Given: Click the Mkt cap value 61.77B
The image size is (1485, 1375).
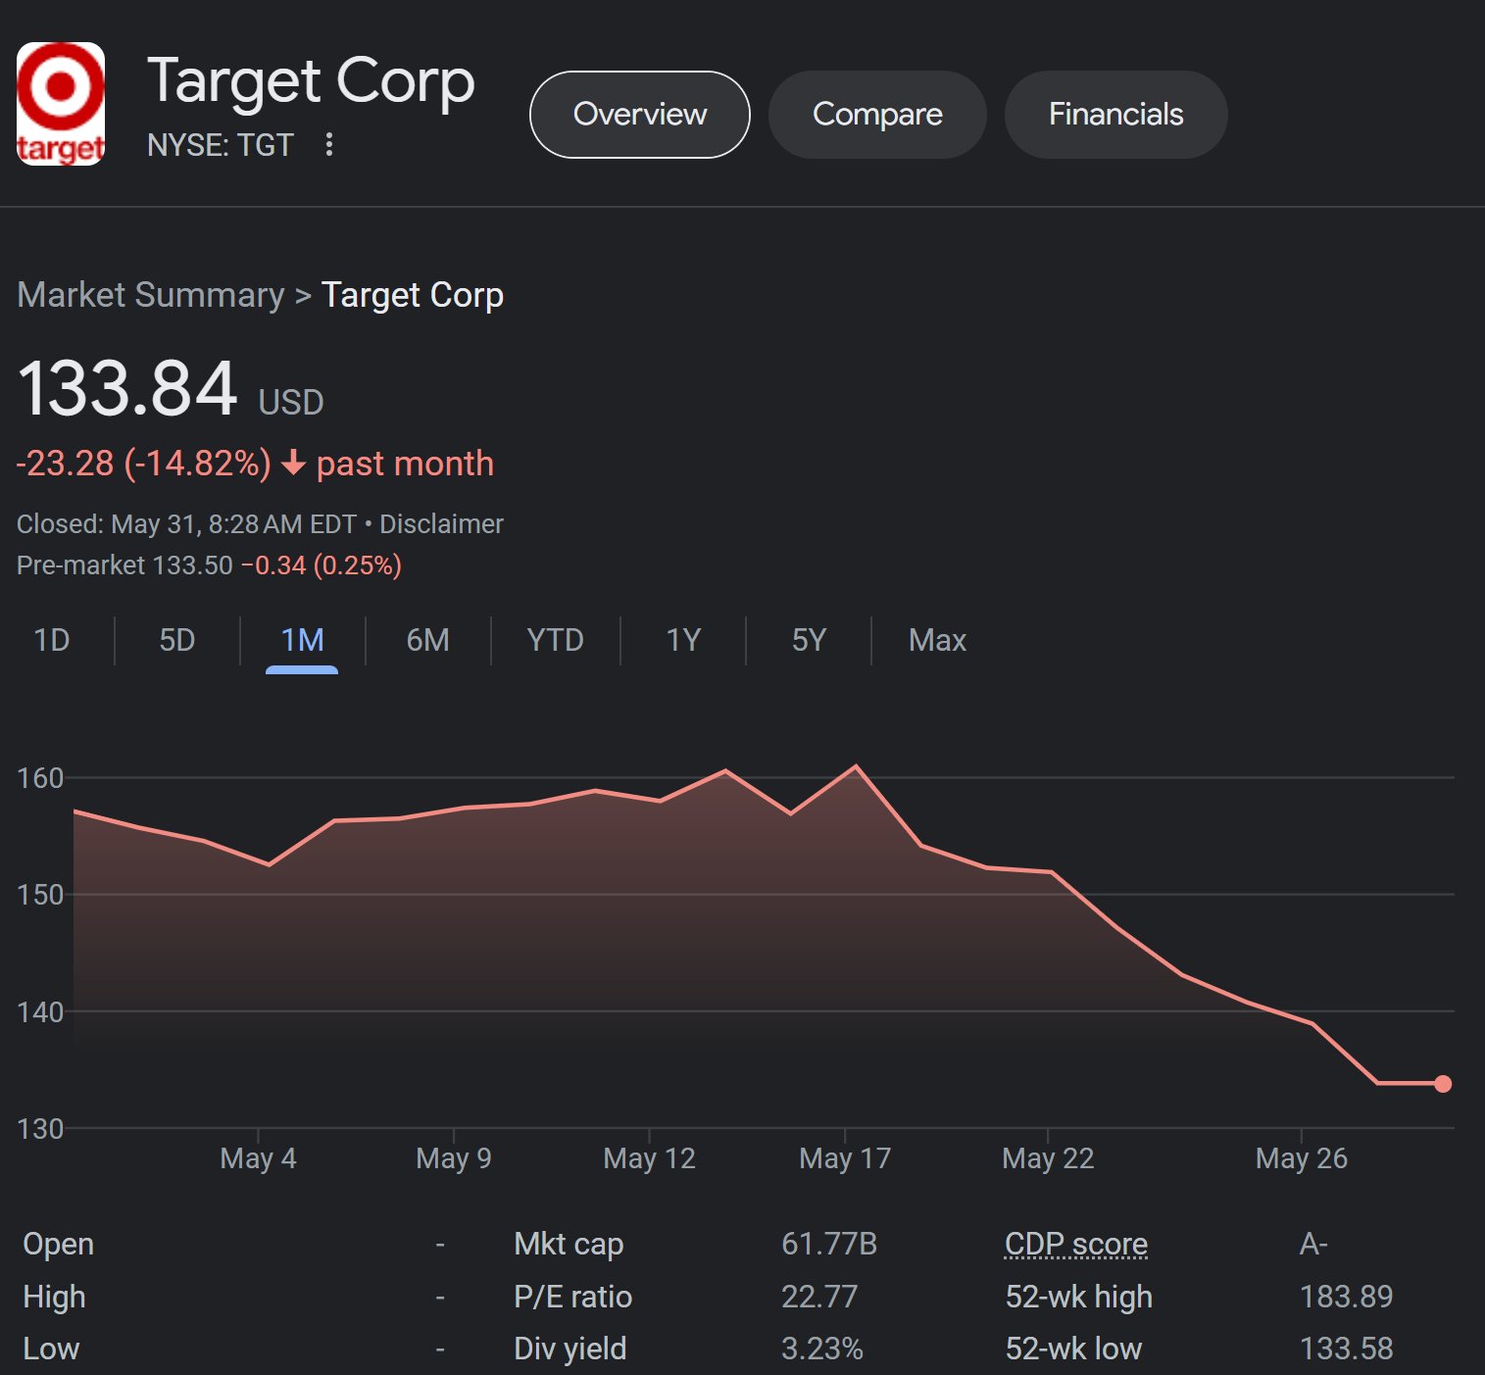Looking at the screenshot, I should click(x=829, y=1244).
